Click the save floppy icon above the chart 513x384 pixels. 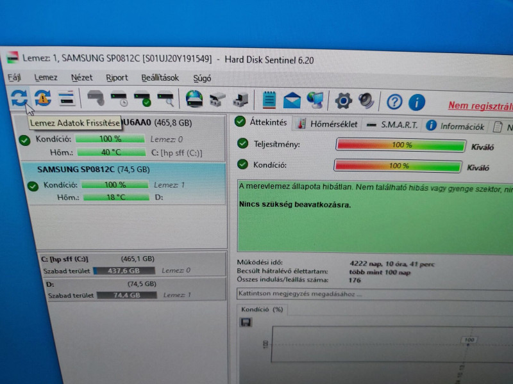tap(246, 323)
